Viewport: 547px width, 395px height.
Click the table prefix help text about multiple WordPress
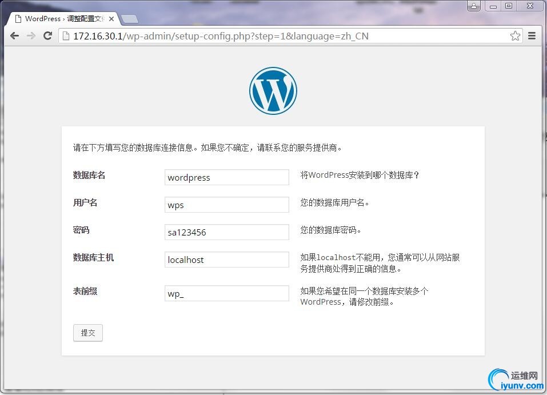point(364,296)
